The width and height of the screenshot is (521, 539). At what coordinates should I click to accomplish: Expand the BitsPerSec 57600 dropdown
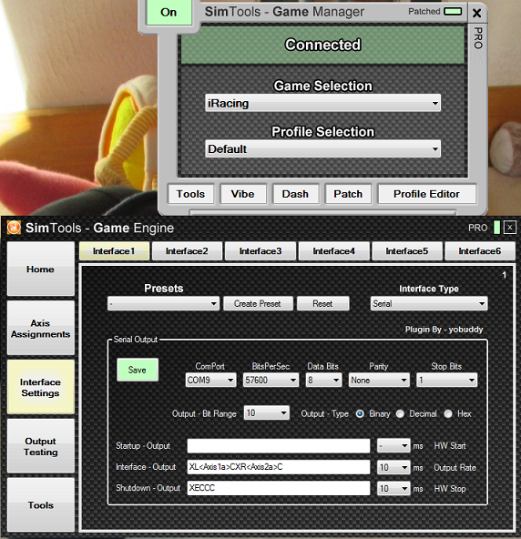(271, 381)
